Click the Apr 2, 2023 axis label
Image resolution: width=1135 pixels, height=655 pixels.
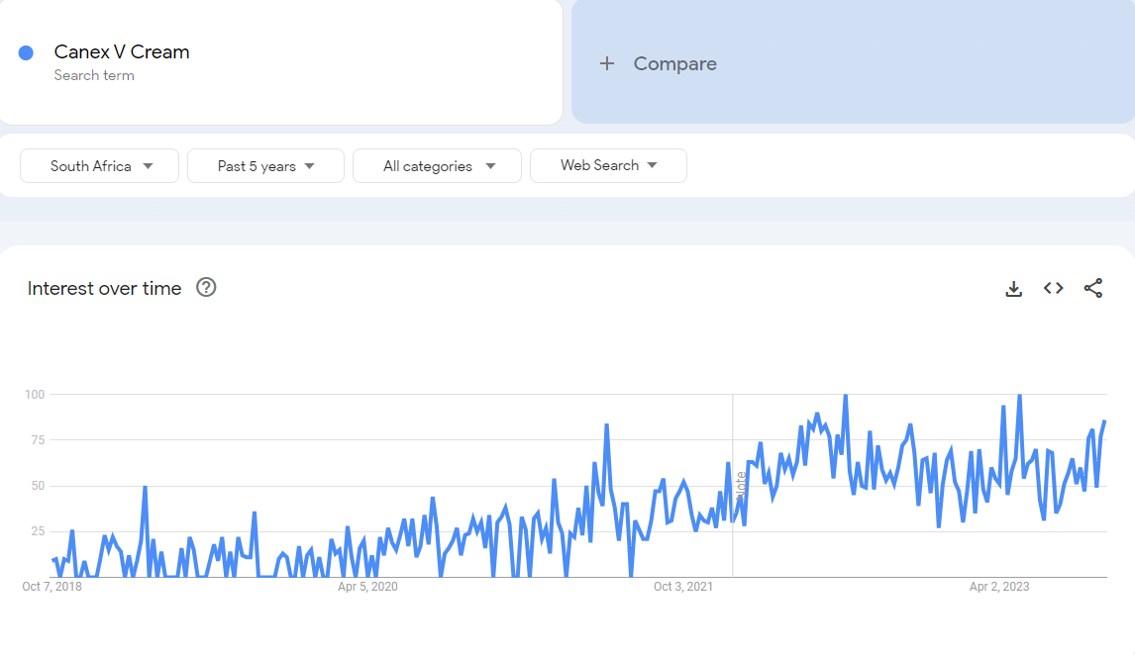tap(999, 587)
